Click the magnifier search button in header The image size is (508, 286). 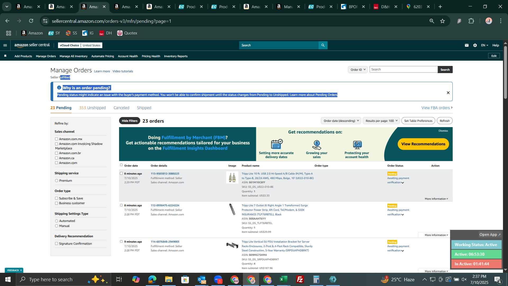[323, 45]
